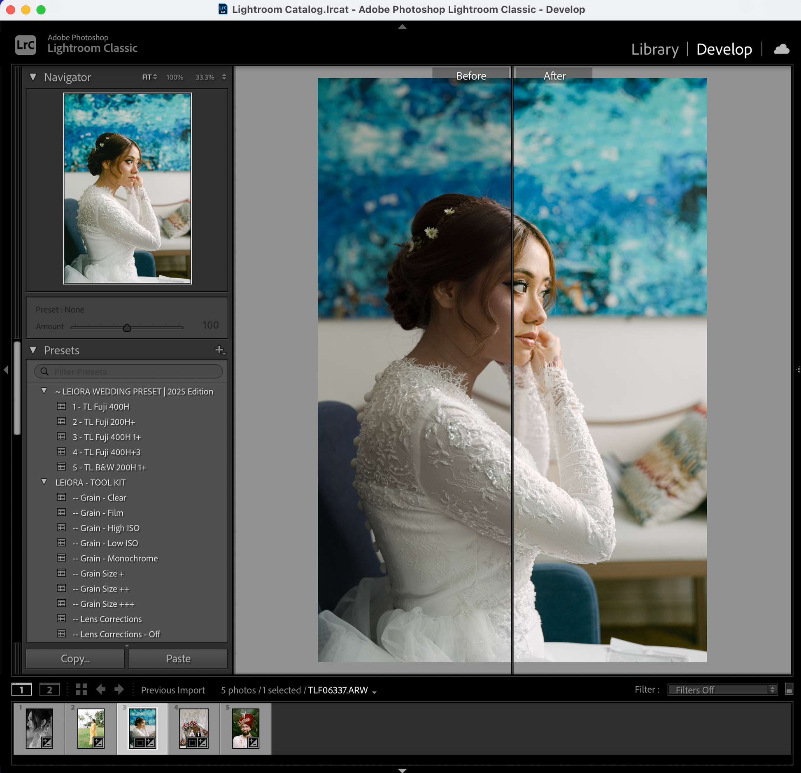Viewport: 801px width, 773px height.
Task: Select main window display button 1
Action: pyautogui.click(x=21, y=689)
